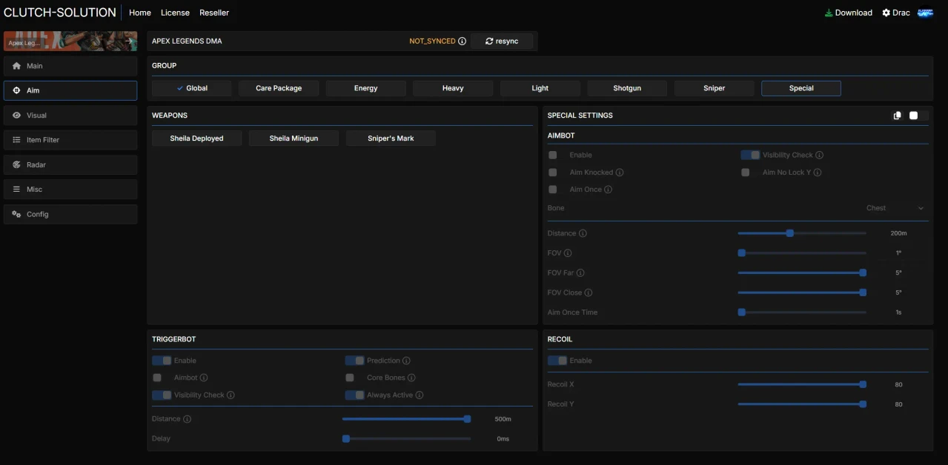948x465 pixels.
Task: Click info icon beside Triggerbot Prediction
Action: click(406, 361)
